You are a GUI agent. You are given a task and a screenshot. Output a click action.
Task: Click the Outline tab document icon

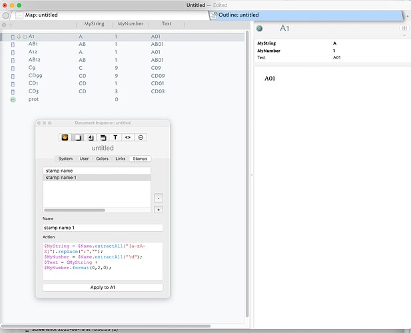213,15
